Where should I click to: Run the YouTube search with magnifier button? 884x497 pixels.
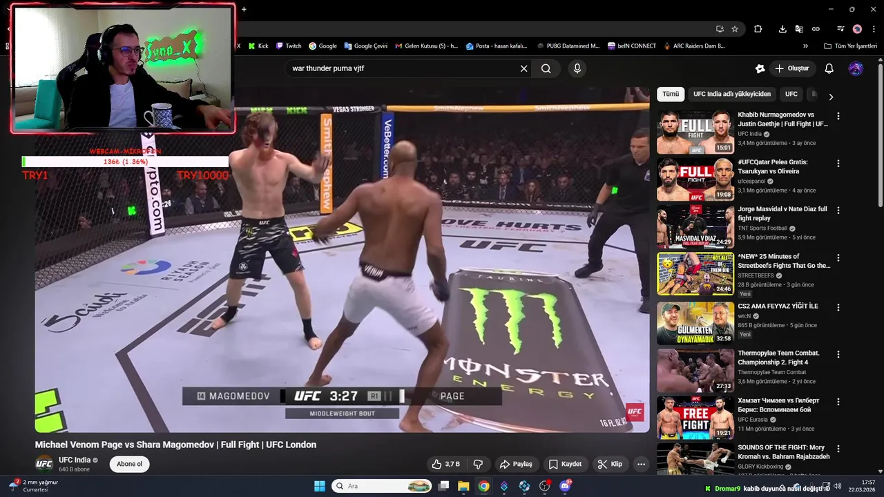click(x=546, y=68)
